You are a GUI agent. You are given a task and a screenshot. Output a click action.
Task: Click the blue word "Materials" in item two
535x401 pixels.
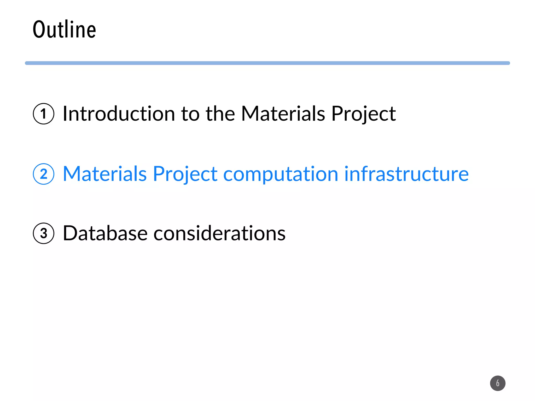(104, 174)
